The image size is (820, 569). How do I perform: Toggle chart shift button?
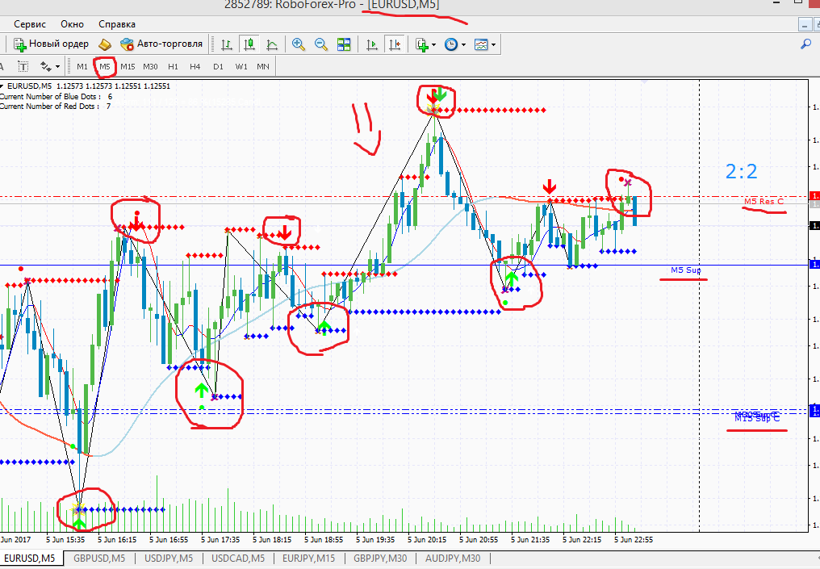pos(395,44)
